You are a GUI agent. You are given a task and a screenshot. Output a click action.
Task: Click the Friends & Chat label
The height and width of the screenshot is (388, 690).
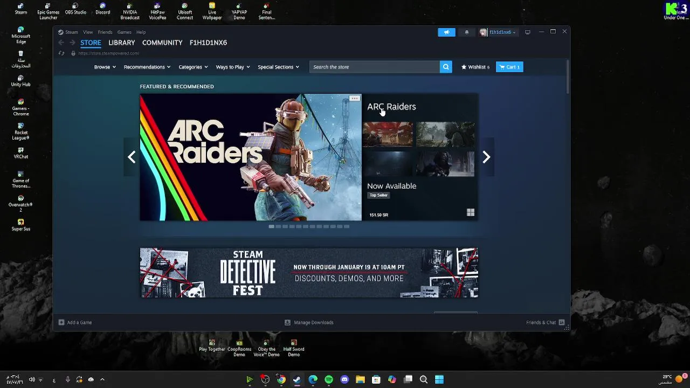pos(541,322)
